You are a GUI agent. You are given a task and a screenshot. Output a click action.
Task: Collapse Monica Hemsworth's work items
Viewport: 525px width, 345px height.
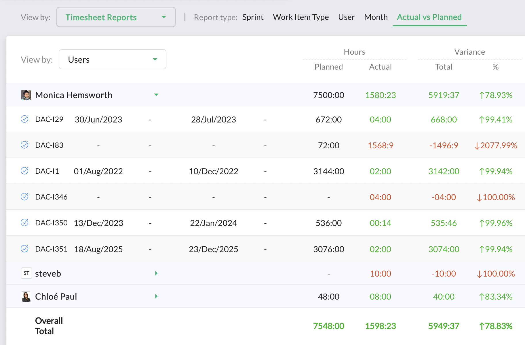[x=156, y=95]
